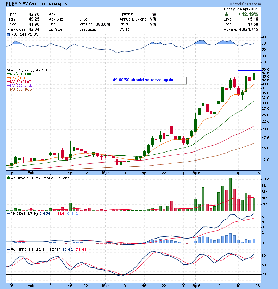Click the Mkt Cap value 380.0M
The height and width of the screenshot is (289, 278).
(x=103, y=24)
